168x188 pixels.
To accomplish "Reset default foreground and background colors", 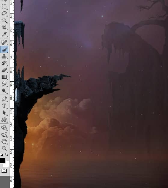I will (2, 155).
